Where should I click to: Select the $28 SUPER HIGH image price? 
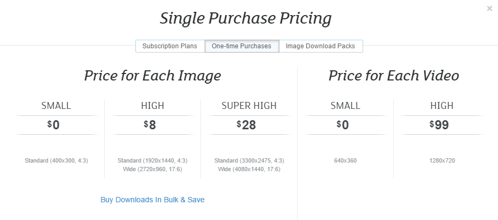pyautogui.click(x=247, y=125)
